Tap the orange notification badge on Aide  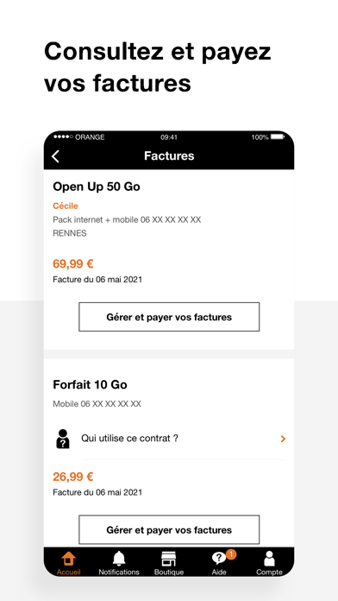(x=231, y=554)
